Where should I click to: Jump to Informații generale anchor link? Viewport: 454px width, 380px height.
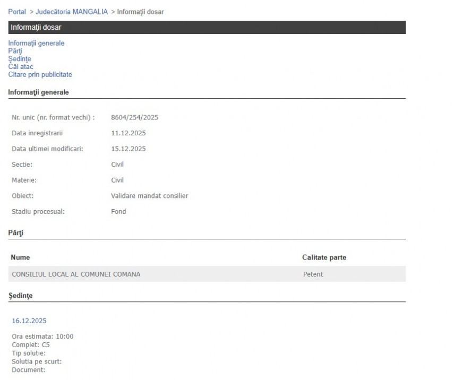(36, 43)
